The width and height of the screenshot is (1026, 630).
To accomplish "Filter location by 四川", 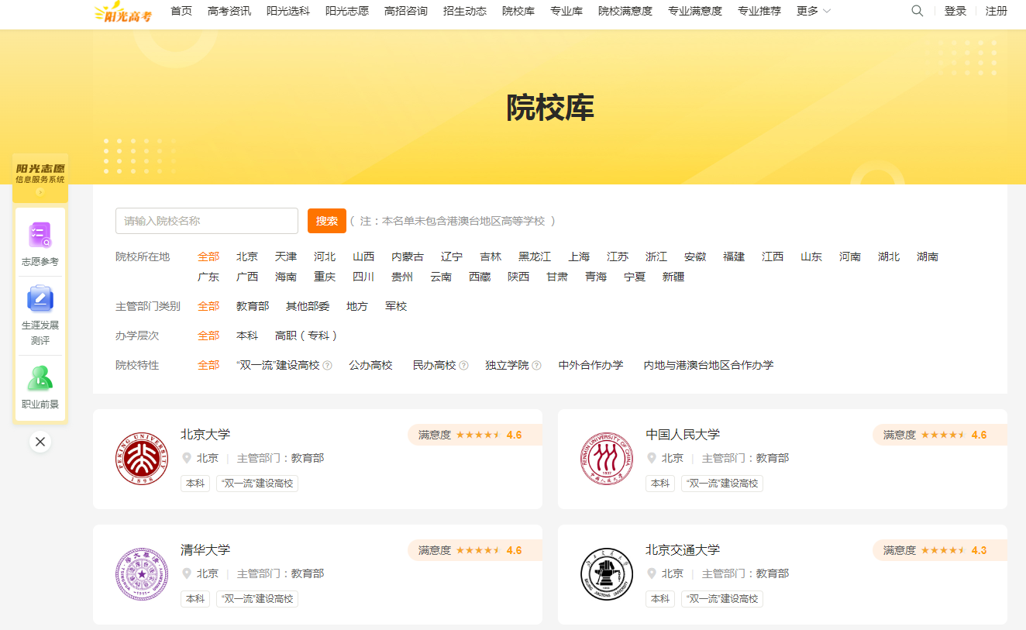I will point(363,277).
